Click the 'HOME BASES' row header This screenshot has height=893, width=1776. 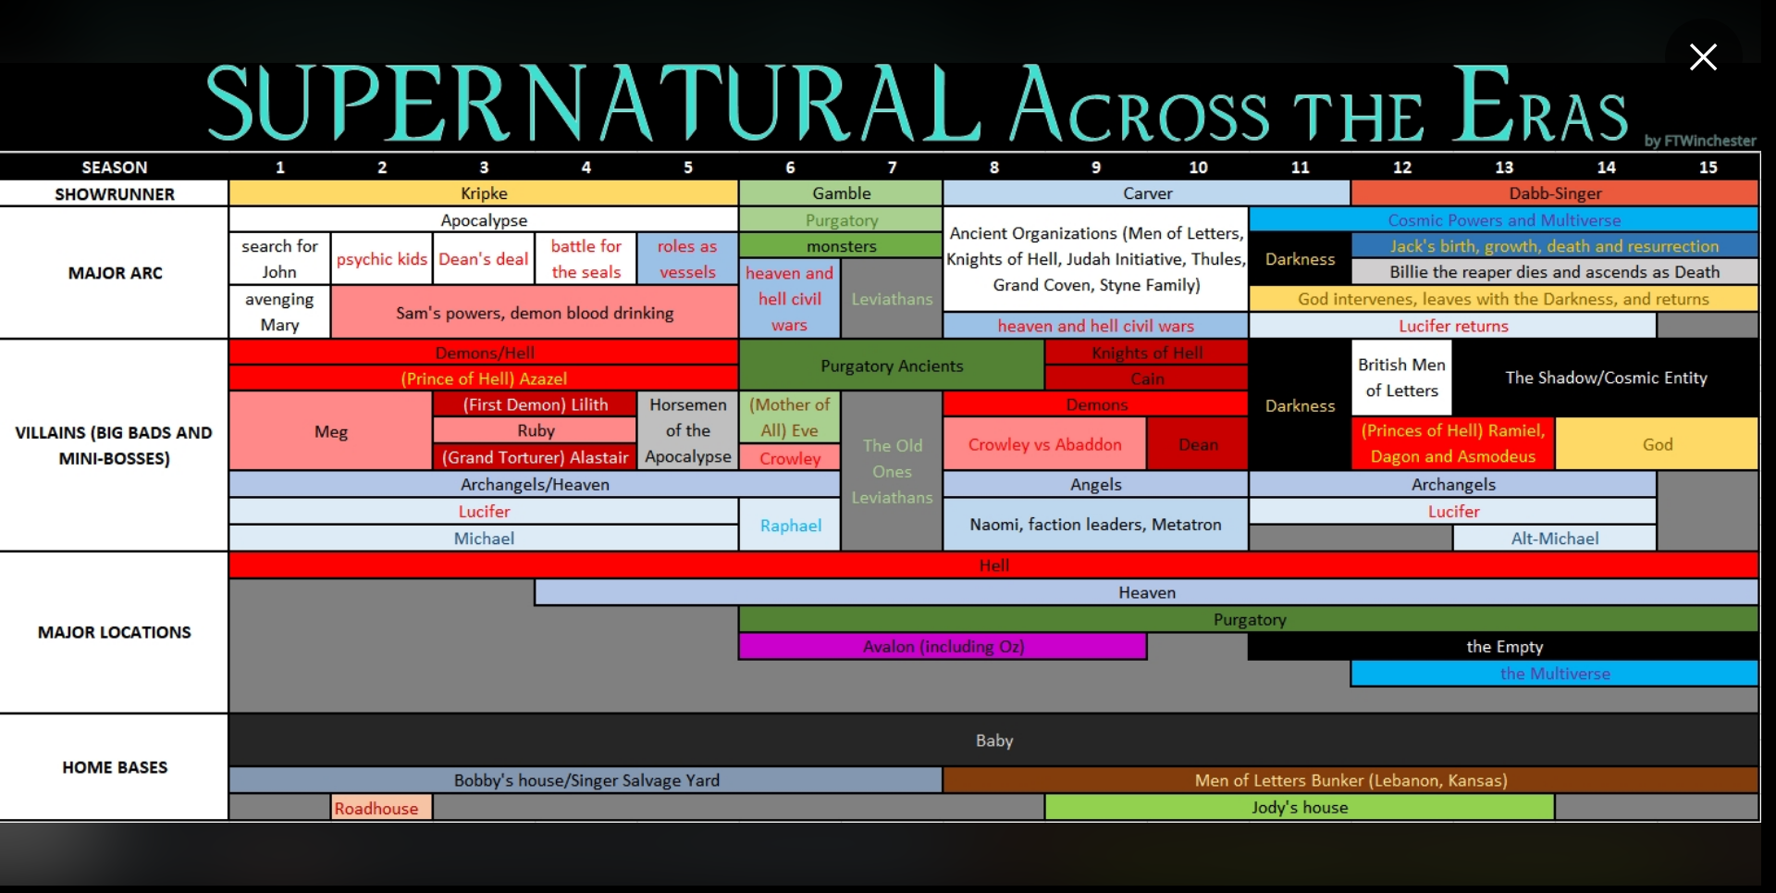tap(115, 767)
